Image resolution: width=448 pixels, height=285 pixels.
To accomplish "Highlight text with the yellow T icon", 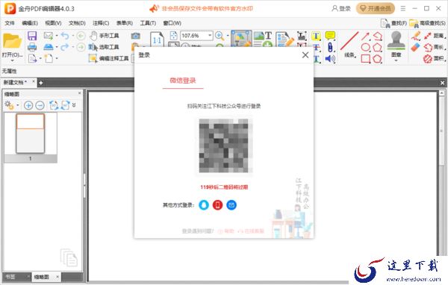I will 316,36.
